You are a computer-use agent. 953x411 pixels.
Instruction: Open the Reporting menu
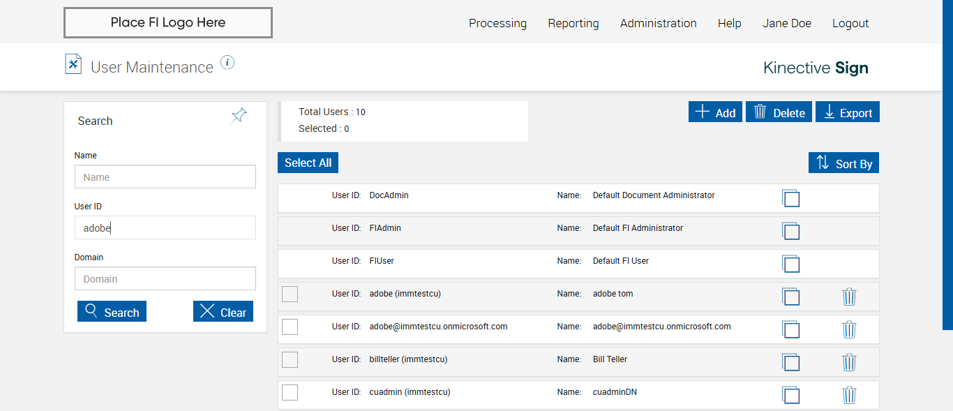pyautogui.click(x=573, y=23)
